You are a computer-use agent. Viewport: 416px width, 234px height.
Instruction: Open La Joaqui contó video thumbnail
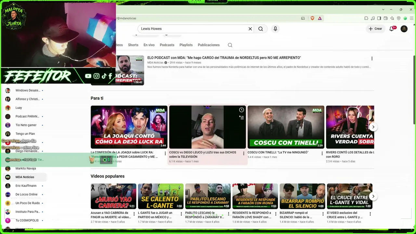129,127
